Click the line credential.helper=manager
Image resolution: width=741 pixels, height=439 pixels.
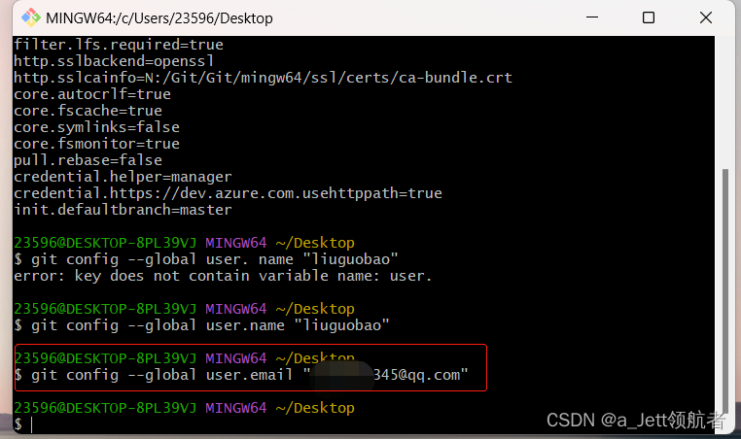click(x=123, y=177)
